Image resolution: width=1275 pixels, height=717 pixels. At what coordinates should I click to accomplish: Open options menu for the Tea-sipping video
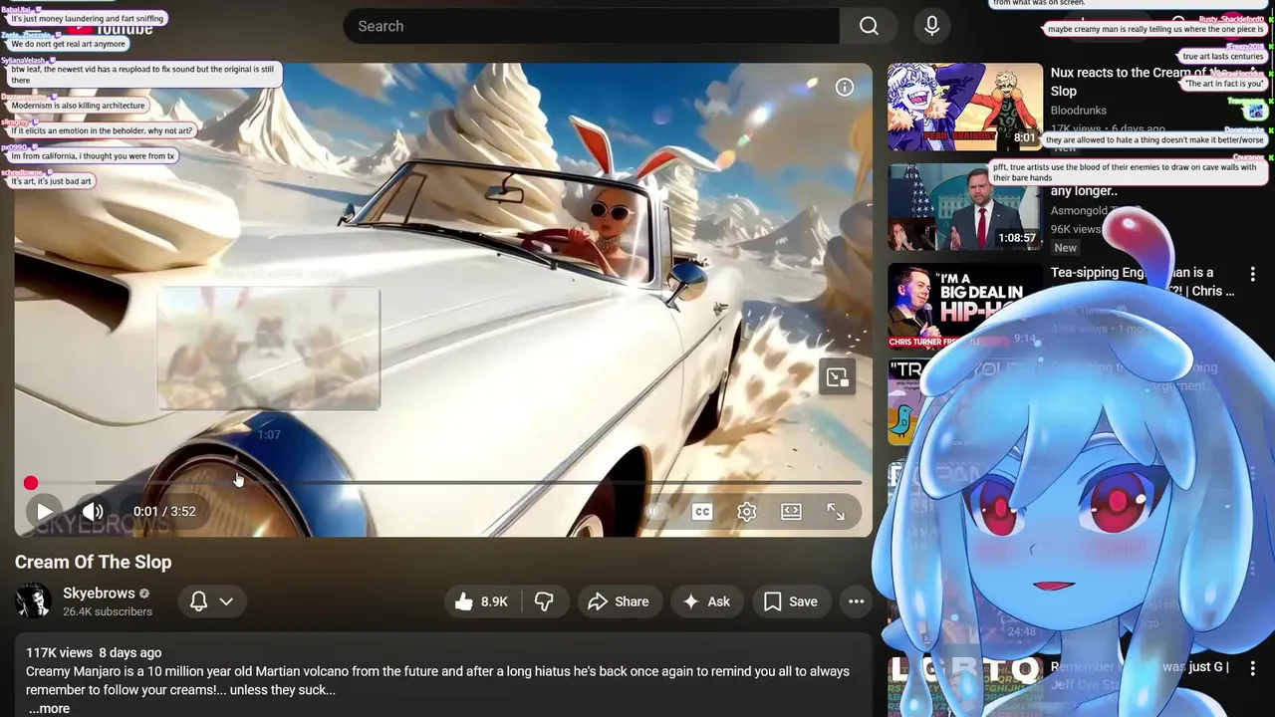[1252, 274]
